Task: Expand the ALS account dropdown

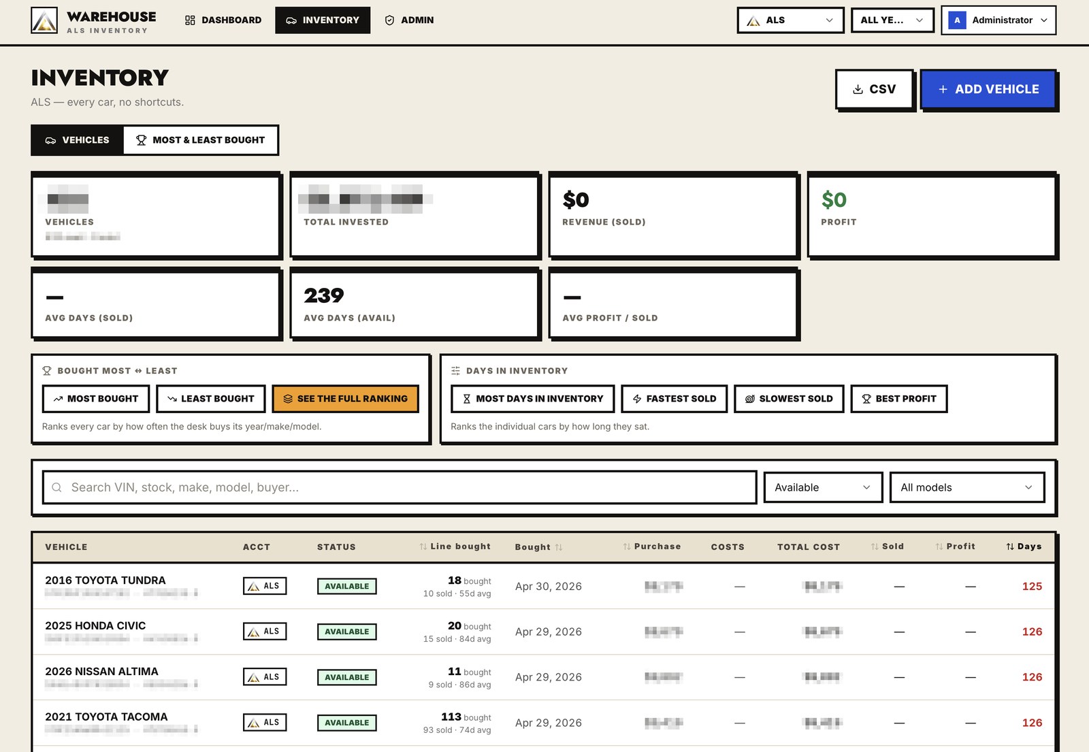Action: (x=790, y=20)
